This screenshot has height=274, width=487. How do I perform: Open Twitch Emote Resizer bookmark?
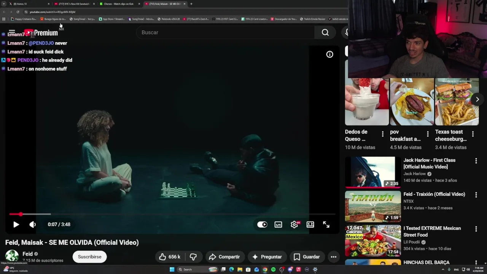(x=312, y=19)
